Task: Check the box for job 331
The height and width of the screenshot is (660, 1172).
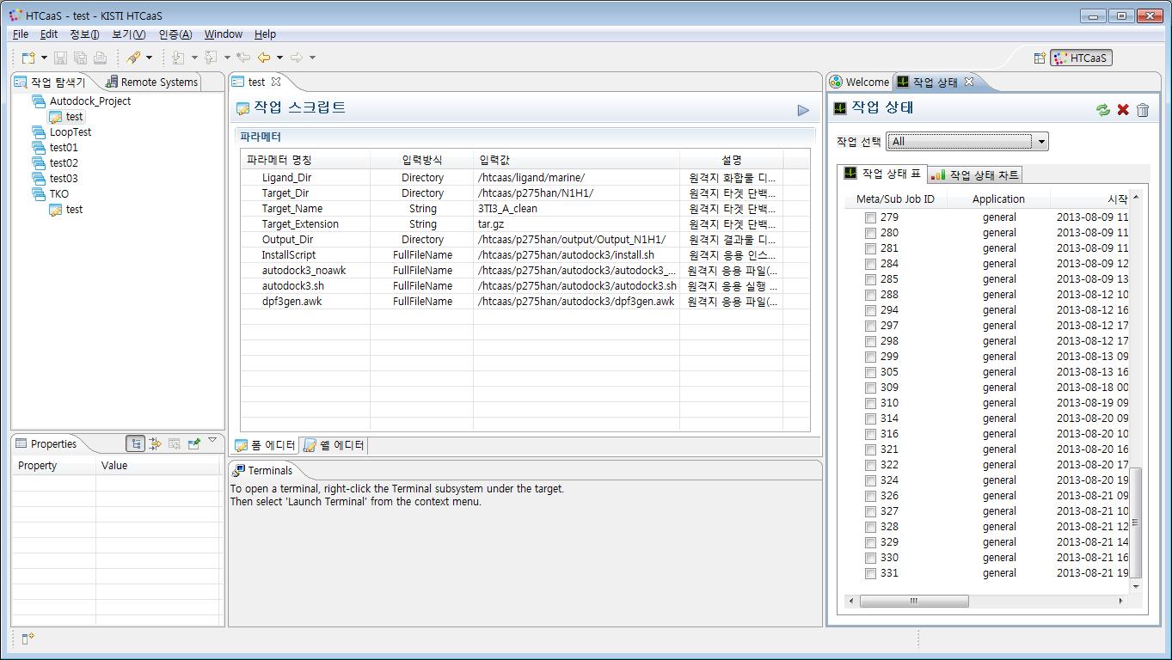Action: pyautogui.click(x=870, y=573)
